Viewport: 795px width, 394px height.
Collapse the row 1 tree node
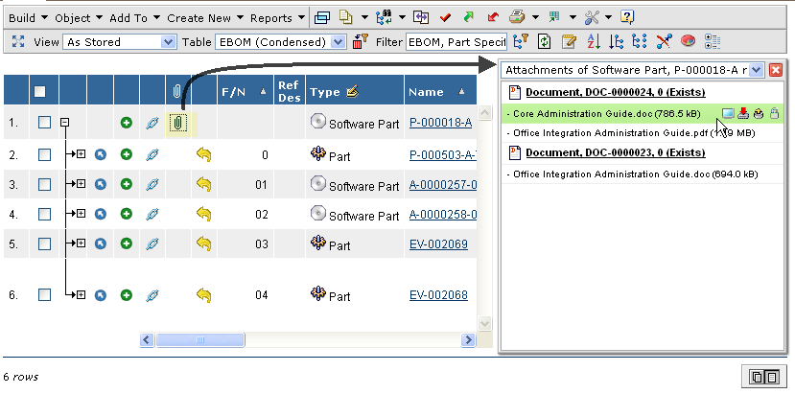[x=64, y=123]
